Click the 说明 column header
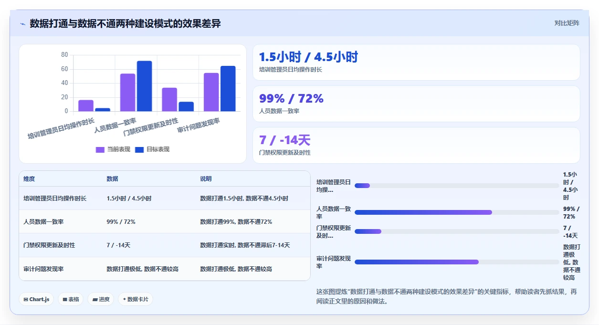599x325 pixels. (x=206, y=179)
